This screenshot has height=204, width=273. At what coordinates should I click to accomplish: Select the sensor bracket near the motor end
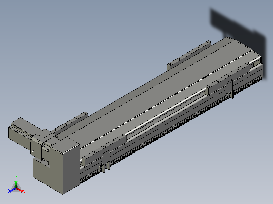pyautogui.click(x=106, y=162)
